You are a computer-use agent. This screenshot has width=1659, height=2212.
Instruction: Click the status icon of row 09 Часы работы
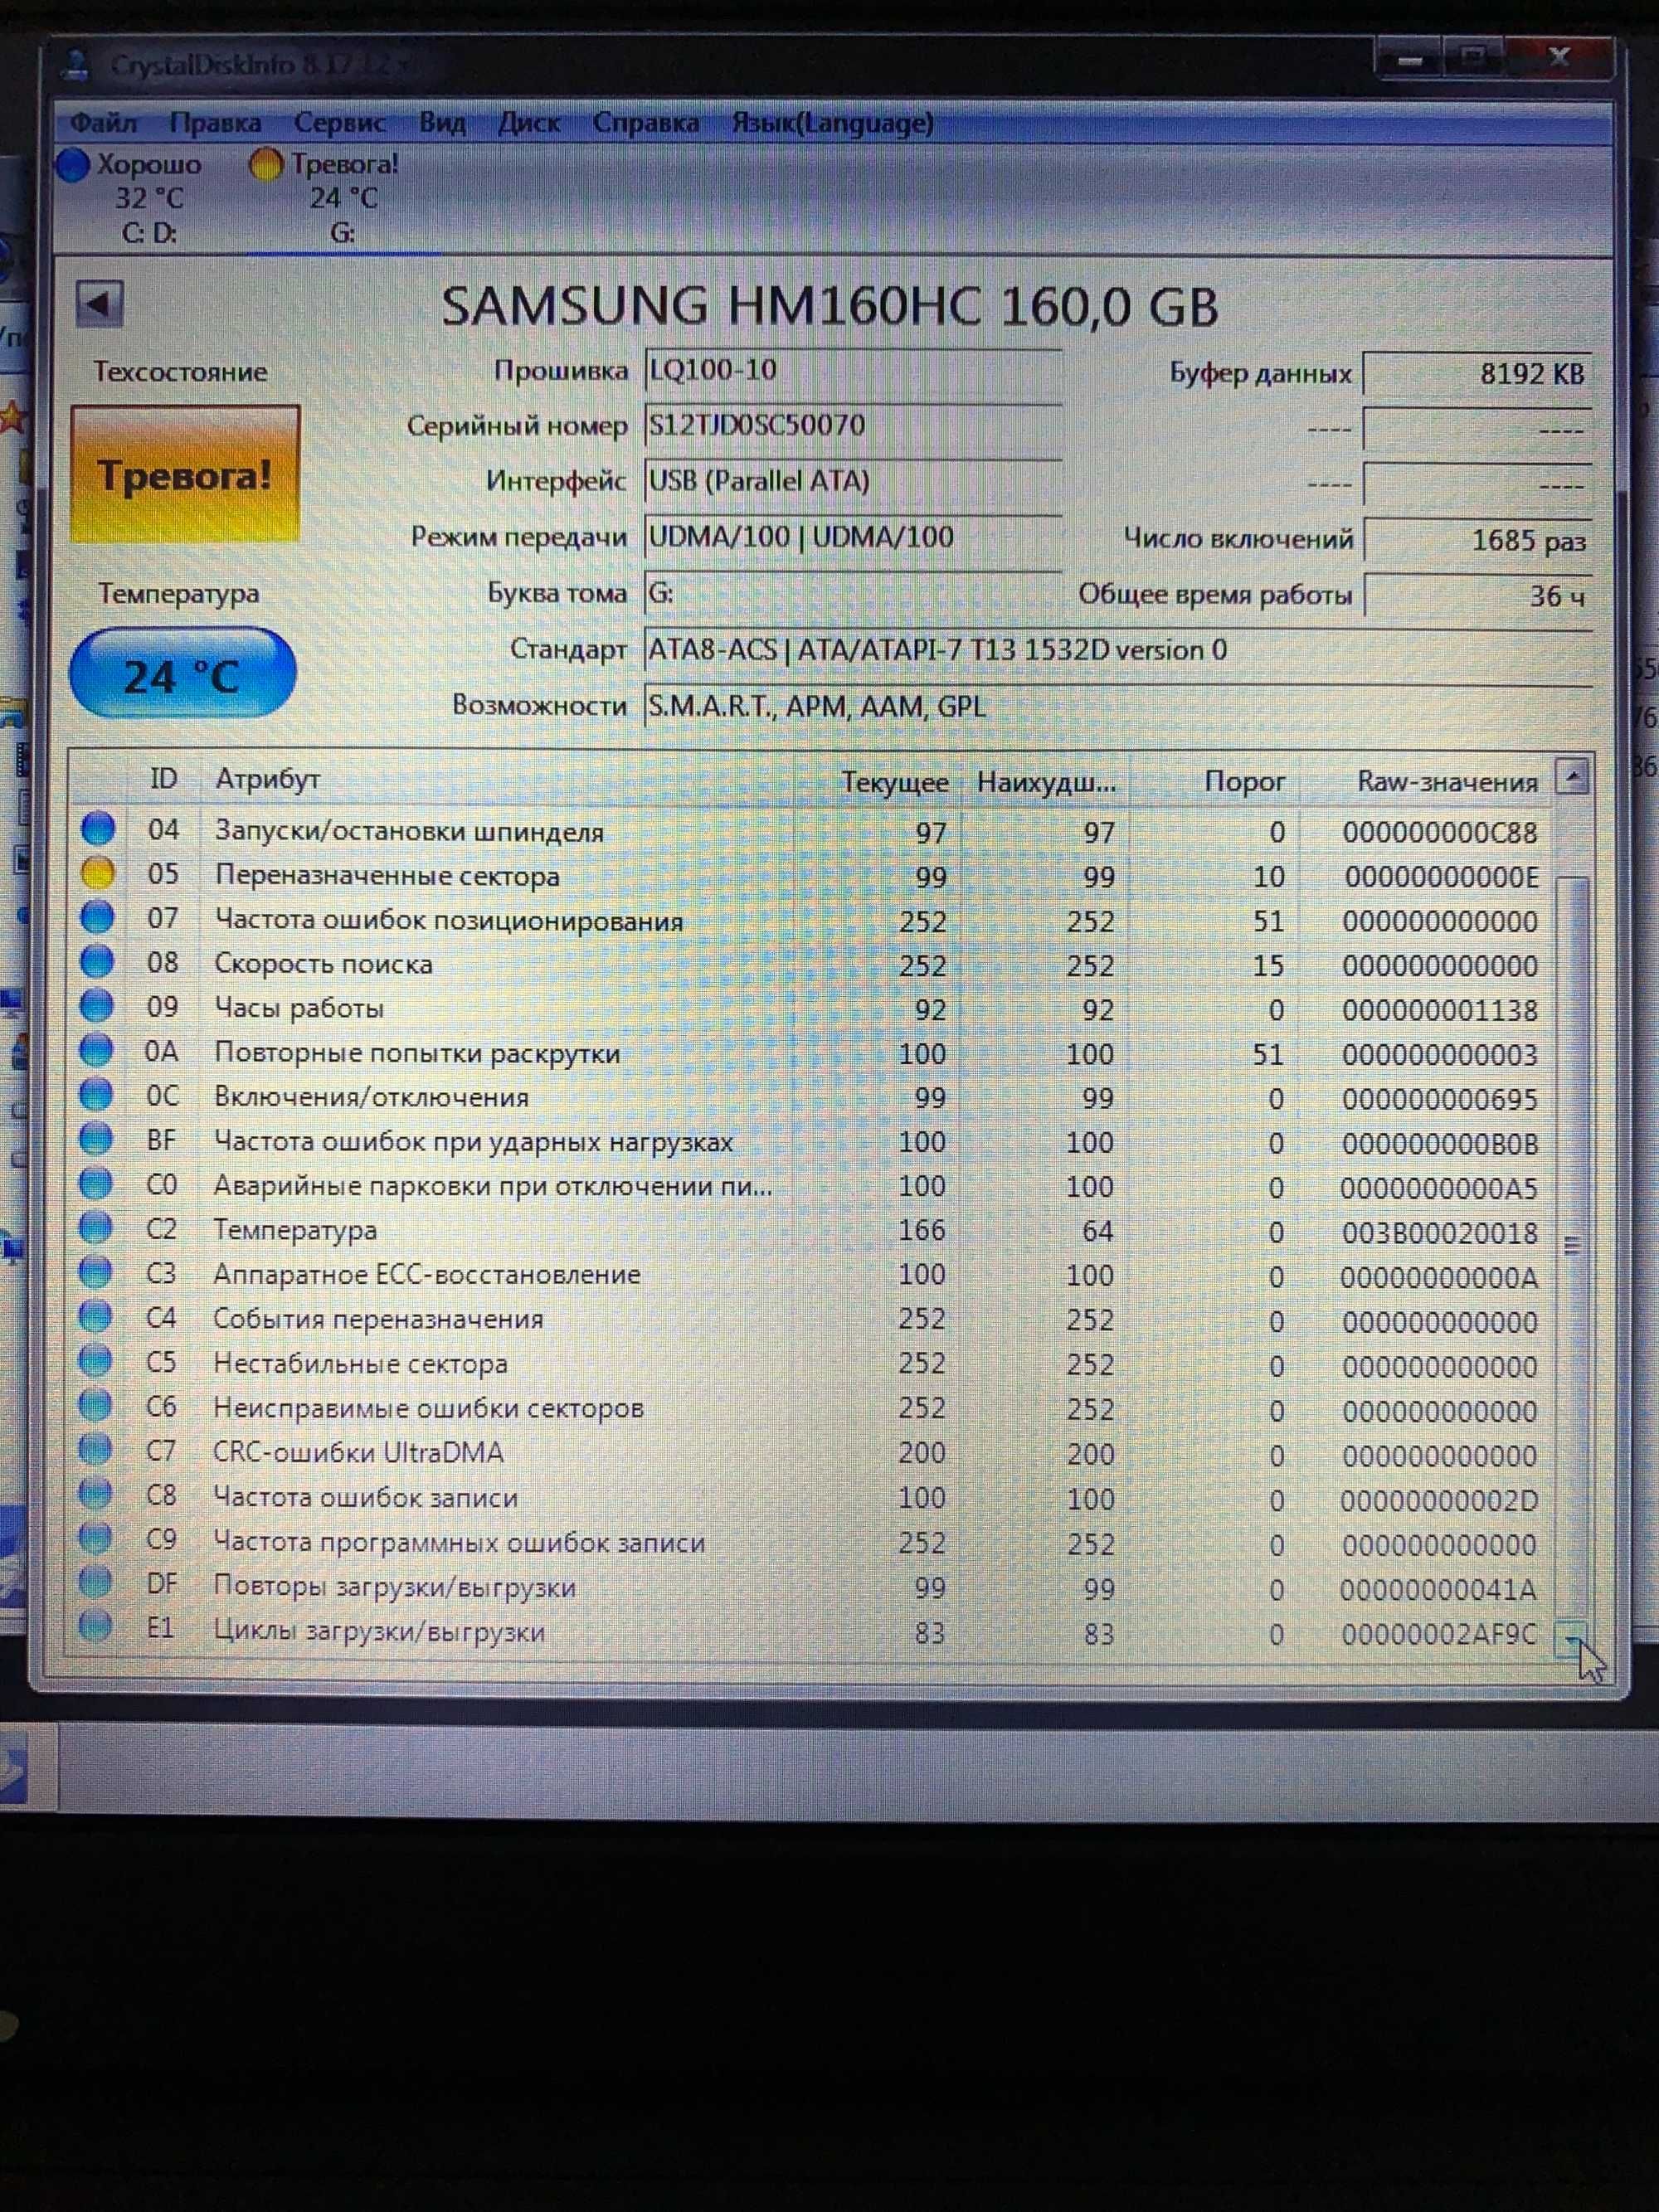click(97, 1005)
